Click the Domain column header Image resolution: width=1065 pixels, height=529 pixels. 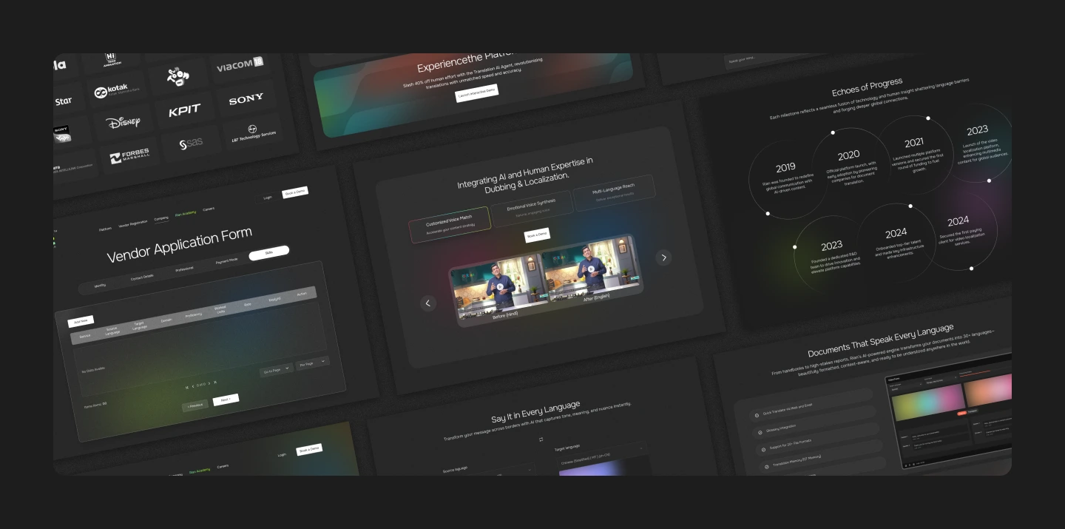(166, 320)
